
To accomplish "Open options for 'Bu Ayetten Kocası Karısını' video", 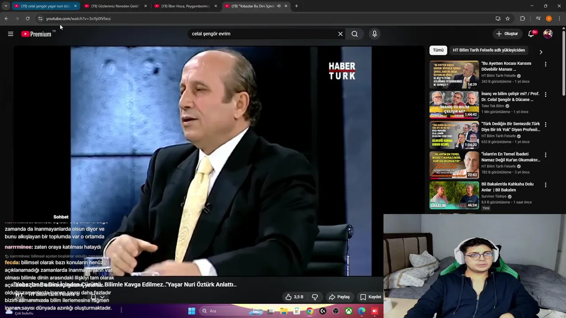I will 545,64.
